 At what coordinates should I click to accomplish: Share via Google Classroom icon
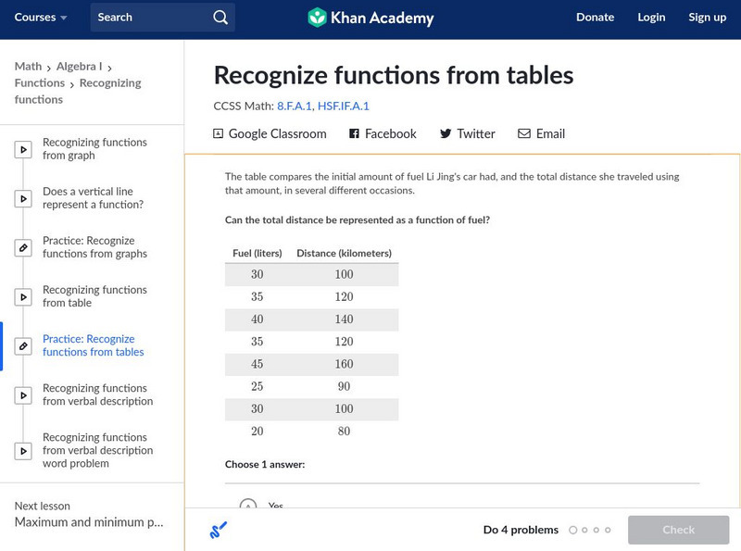point(219,134)
